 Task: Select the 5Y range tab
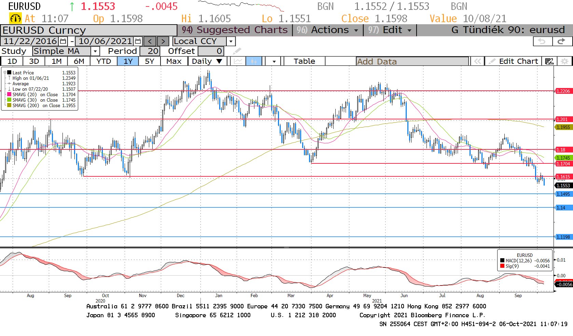[x=150, y=61]
